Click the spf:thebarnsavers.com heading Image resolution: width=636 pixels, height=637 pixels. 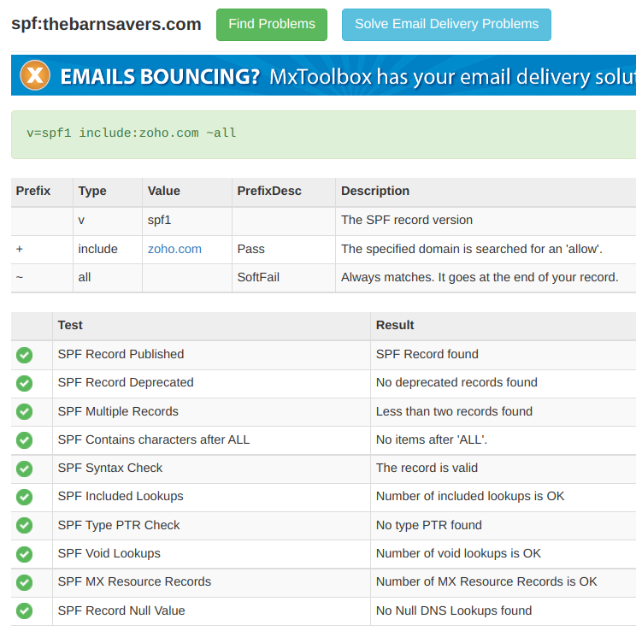tap(106, 25)
